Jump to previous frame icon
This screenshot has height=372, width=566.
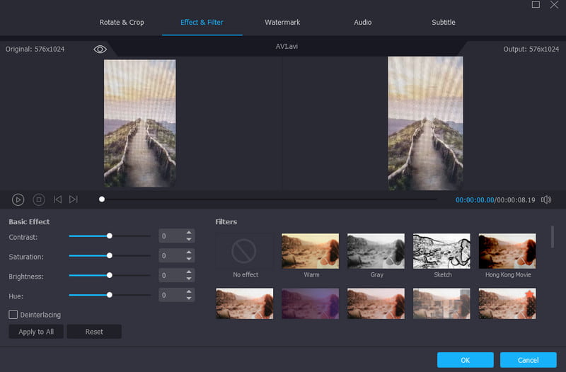pos(58,200)
